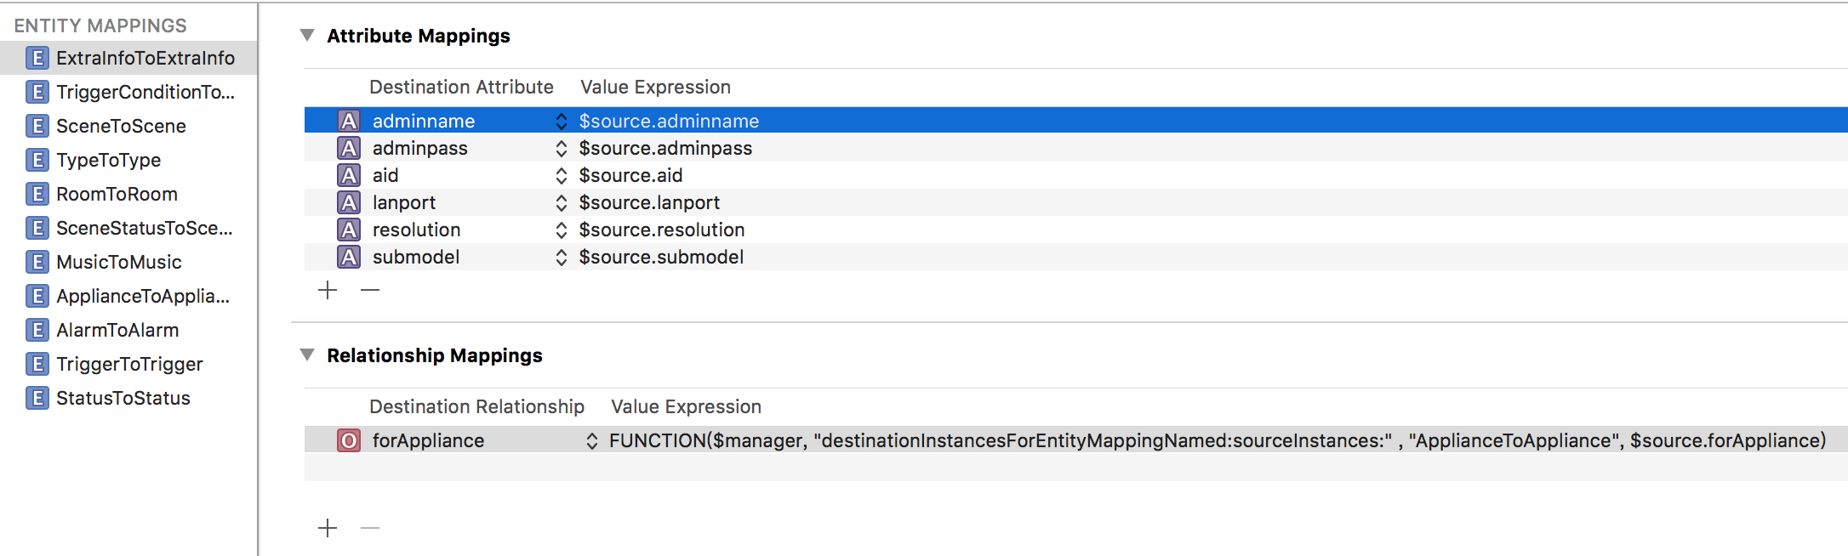Add a new relationship mapping
Image resolution: width=1848 pixels, height=556 pixels.
click(328, 528)
